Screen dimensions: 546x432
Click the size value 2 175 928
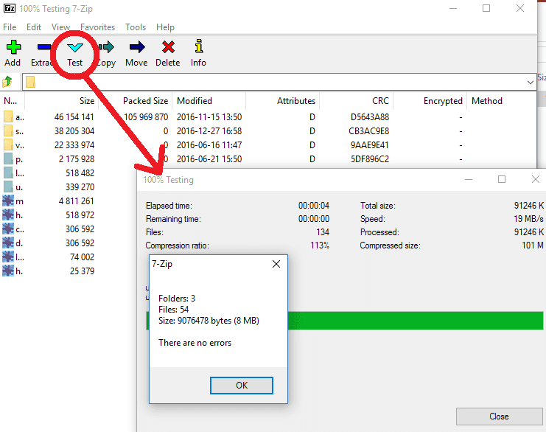tap(77, 158)
